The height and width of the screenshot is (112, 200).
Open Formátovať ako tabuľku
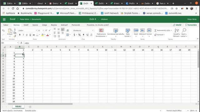(116, 33)
